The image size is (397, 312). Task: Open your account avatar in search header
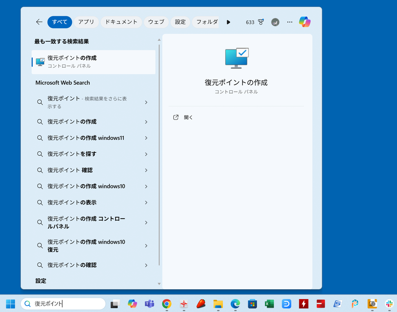pos(275,22)
